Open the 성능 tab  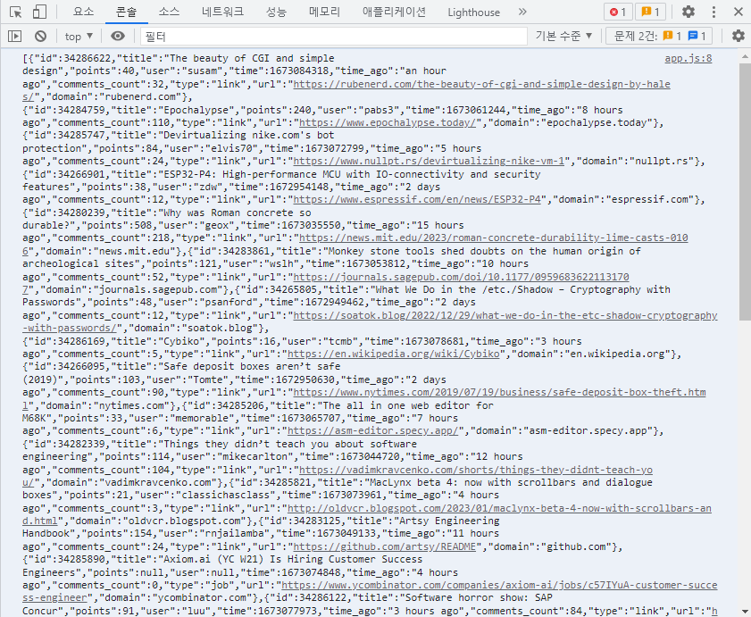click(276, 12)
